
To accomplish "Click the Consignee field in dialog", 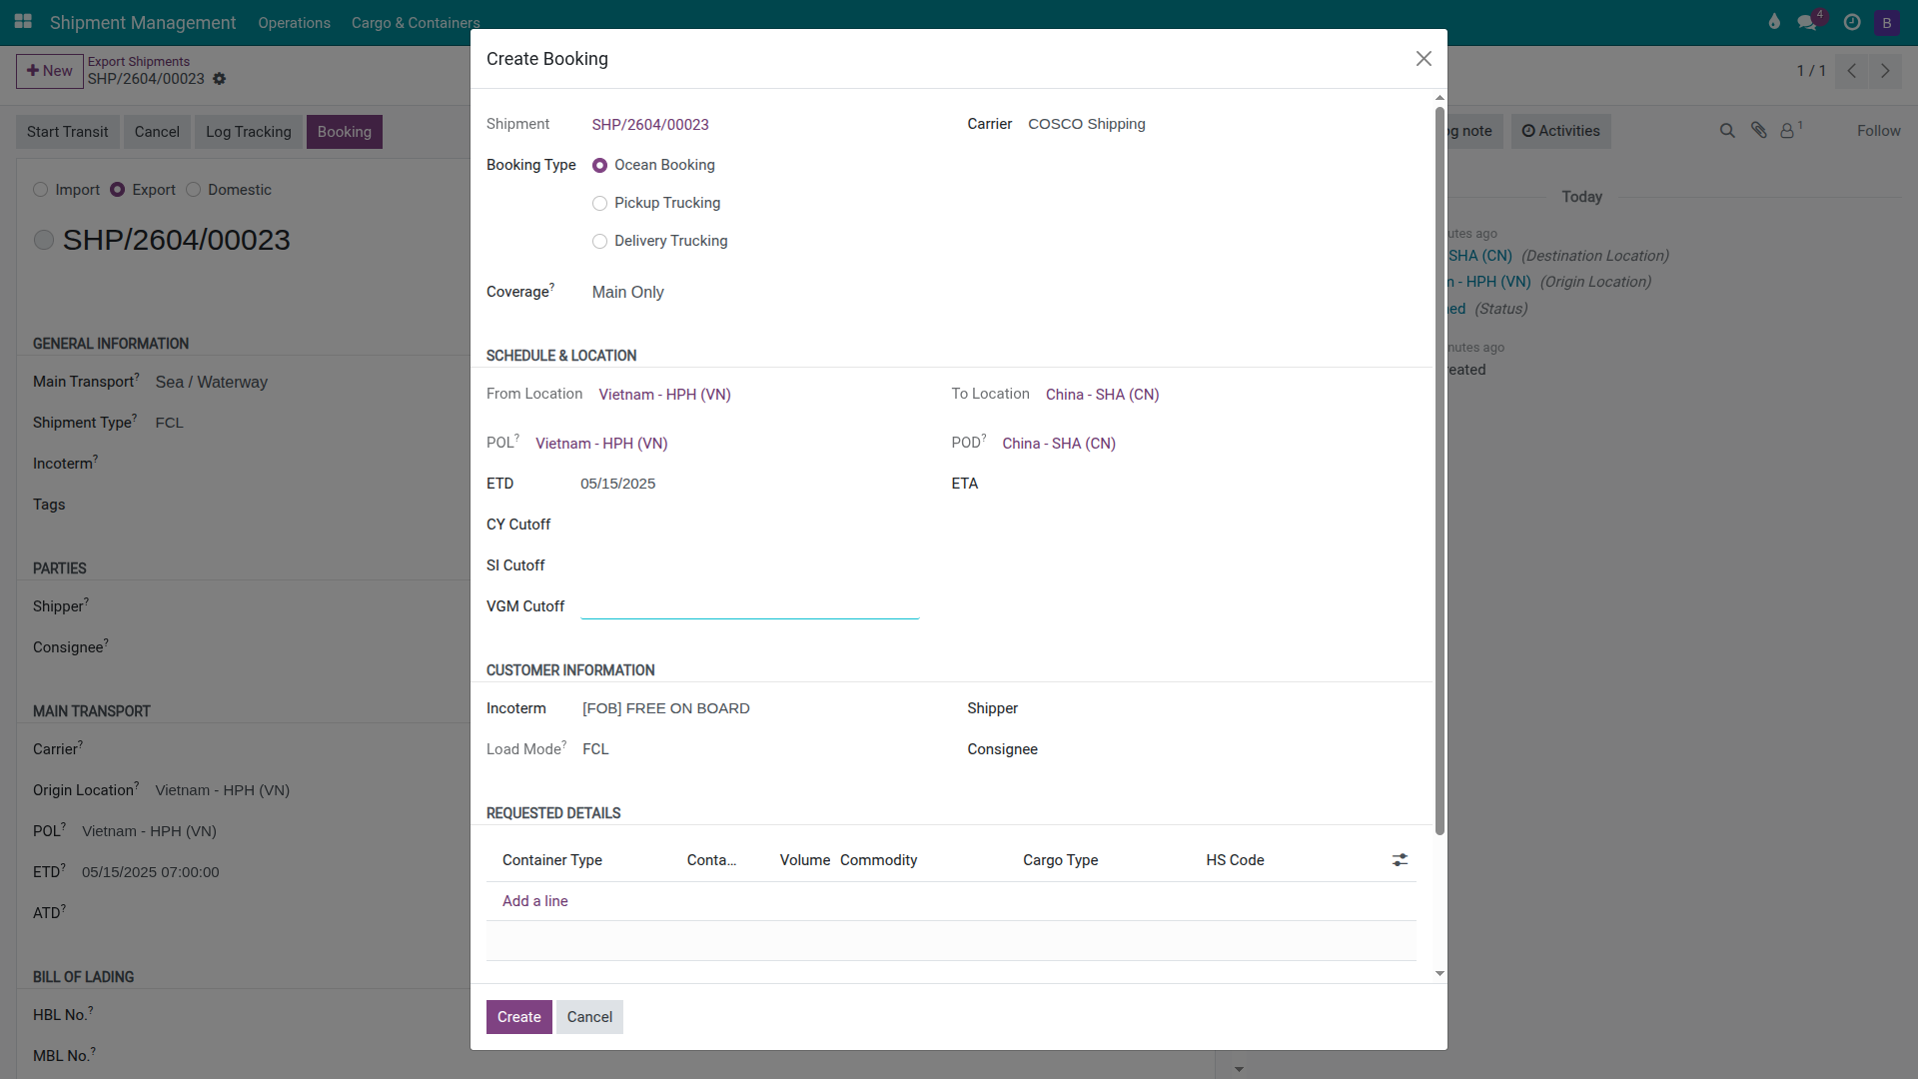I will point(1235,749).
